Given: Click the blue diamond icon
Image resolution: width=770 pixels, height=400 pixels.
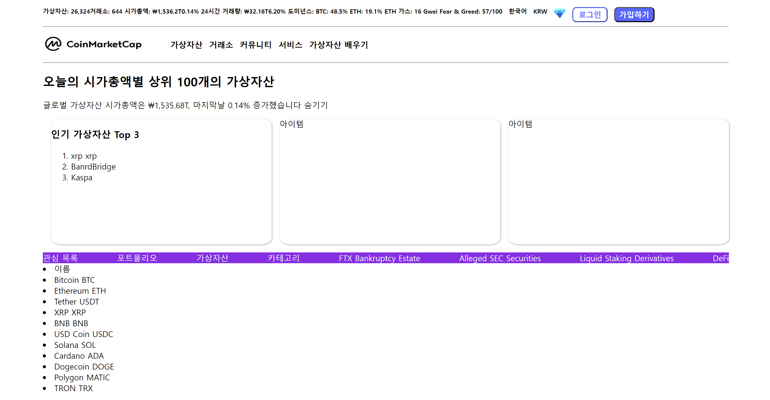Looking at the screenshot, I should [x=559, y=13].
